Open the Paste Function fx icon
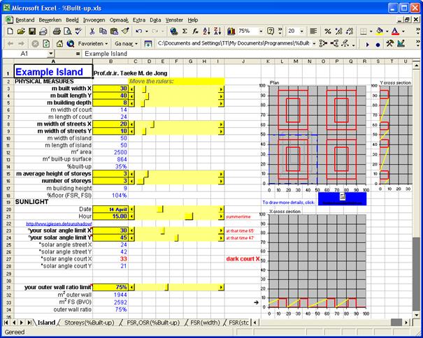Image resolution: width=423 pixels, height=338 pixels. (x=196, y=31)
